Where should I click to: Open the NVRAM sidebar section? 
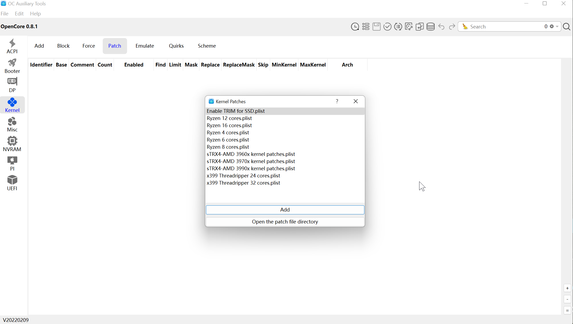pos(12,144)
